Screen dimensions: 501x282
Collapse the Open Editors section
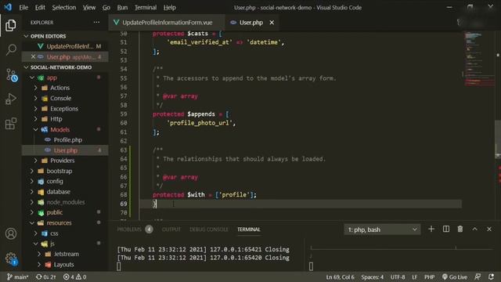(26, 36)
